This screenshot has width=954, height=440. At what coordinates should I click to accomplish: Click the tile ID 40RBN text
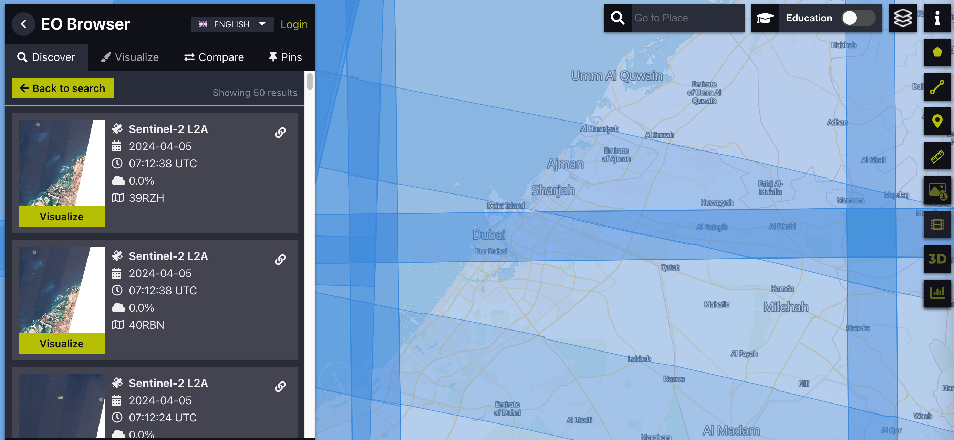pos(146,325)
